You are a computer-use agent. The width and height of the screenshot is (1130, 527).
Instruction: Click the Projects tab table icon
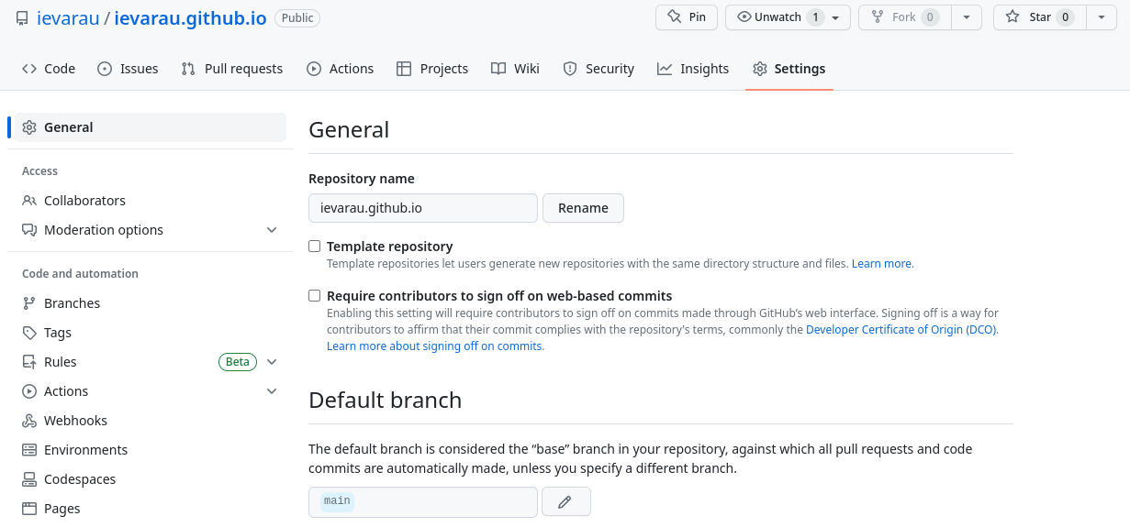404,69
